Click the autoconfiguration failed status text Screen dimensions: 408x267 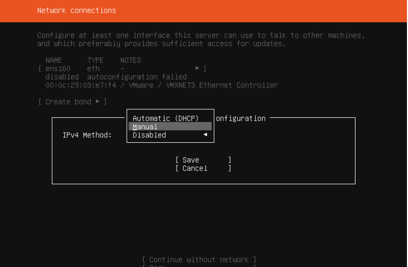(x=137, y=77)
